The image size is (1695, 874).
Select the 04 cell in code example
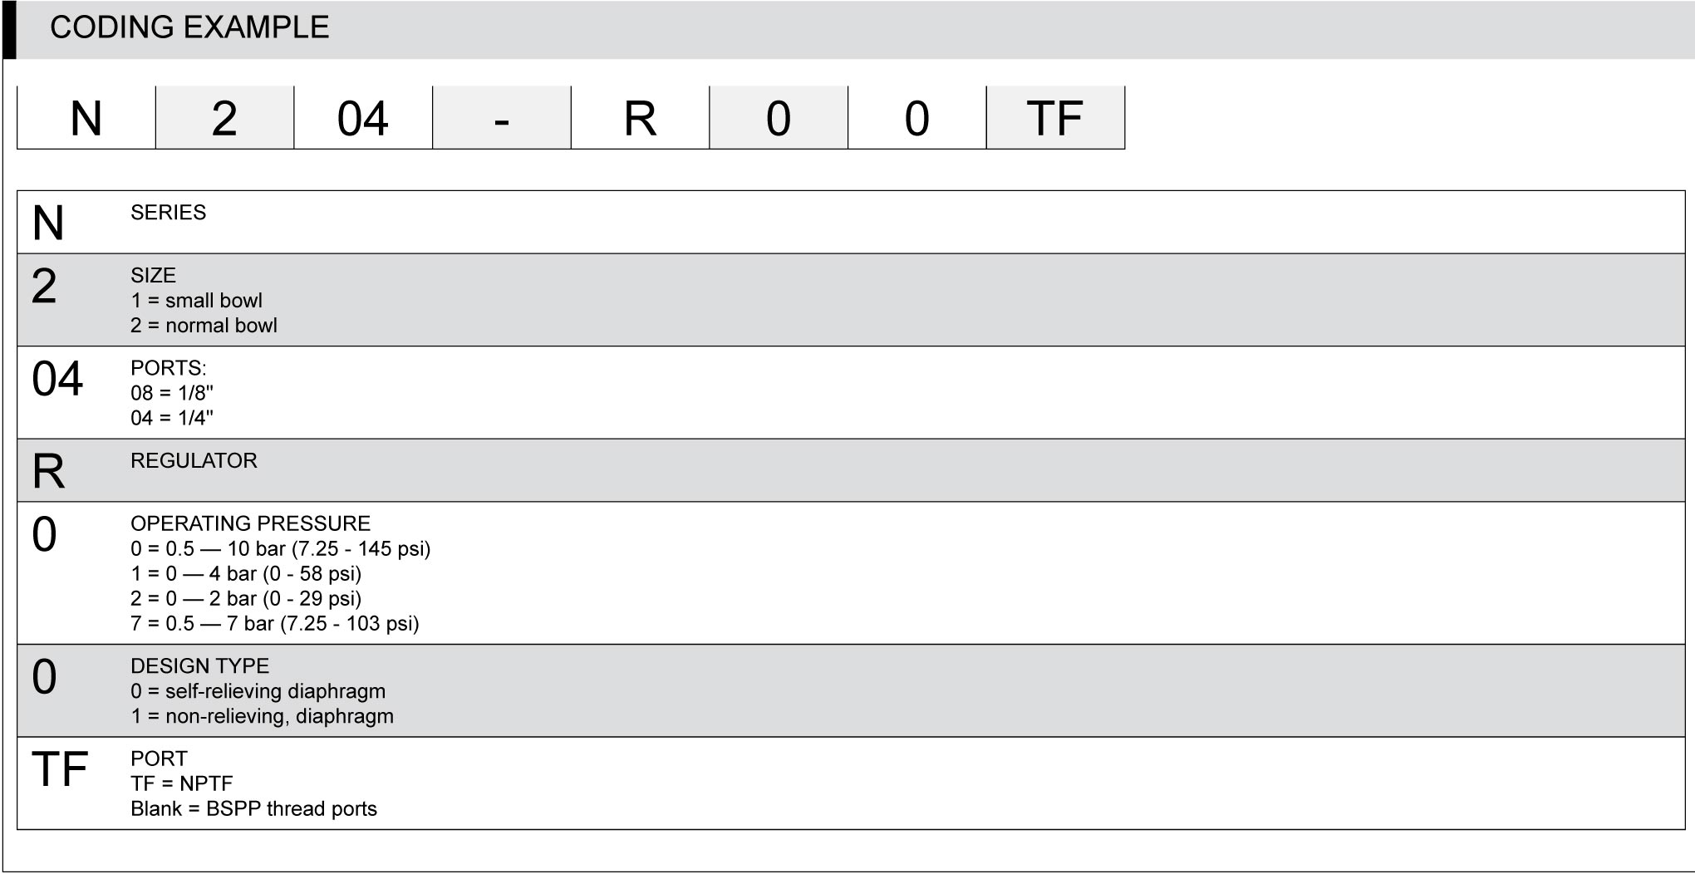[363, 118]
